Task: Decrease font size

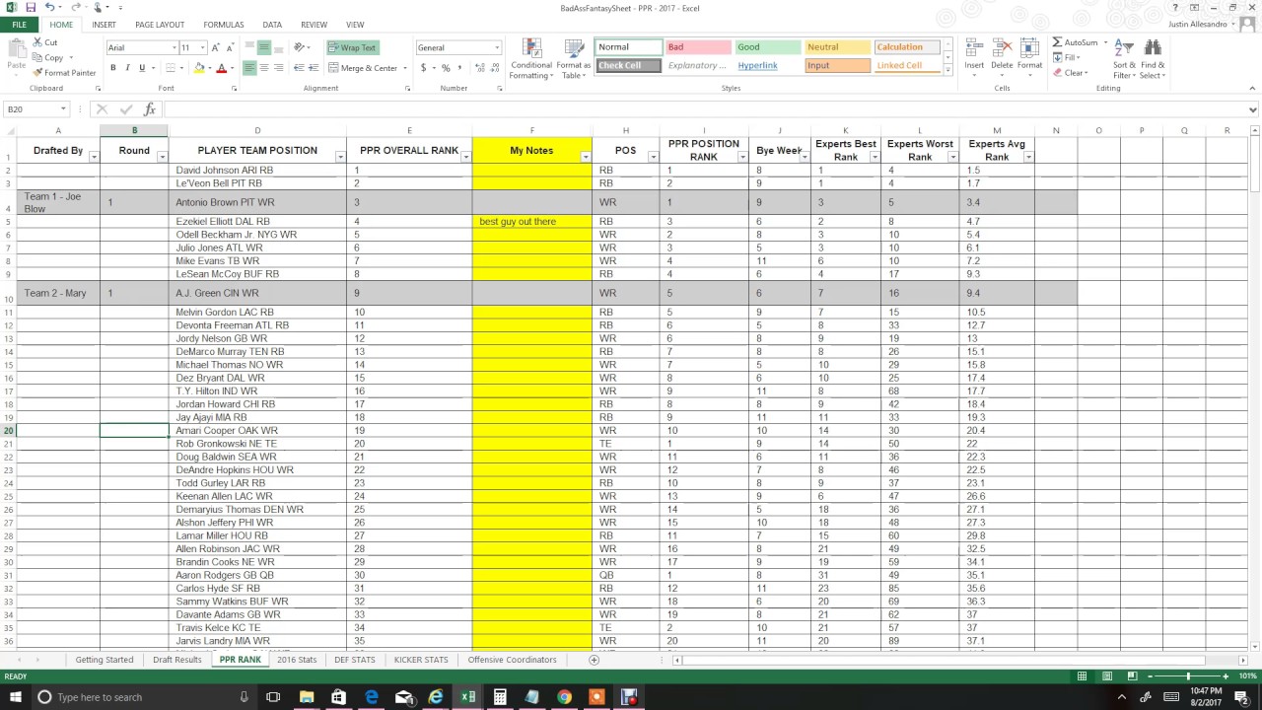Action: 232,47
